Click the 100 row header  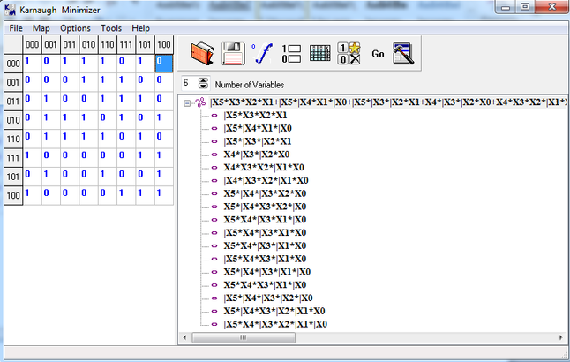pyautogui.click(x=13, y=196)
